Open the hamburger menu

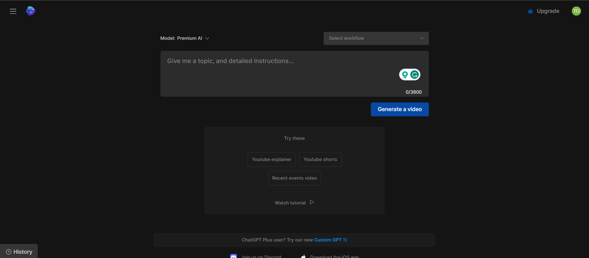pyautogui.click(x=13, y=11)
